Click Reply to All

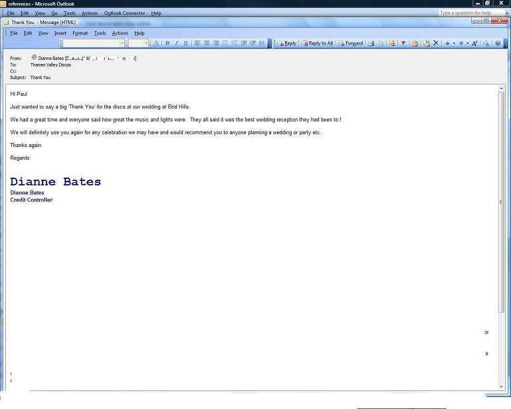click(x=317, y=43)
